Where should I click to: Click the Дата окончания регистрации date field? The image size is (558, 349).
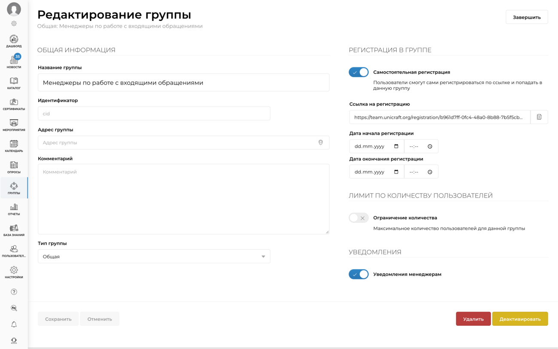376,172
